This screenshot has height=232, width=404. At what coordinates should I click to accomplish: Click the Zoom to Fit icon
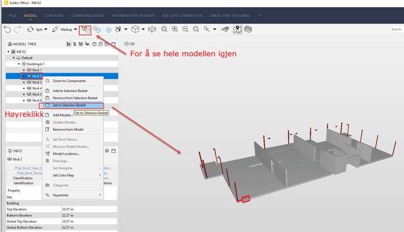point(164,29)
